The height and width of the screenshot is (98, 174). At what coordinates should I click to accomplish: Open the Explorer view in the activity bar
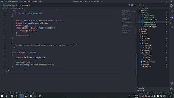coord(171,6)
